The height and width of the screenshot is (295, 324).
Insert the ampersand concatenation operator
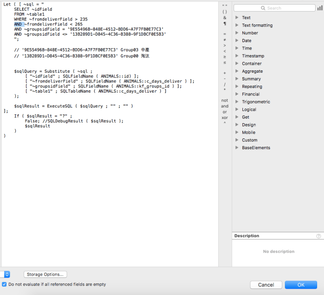(x=225, y=18)
